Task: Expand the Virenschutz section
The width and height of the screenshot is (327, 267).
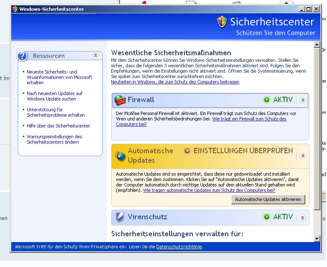Action: pos(303,217)
